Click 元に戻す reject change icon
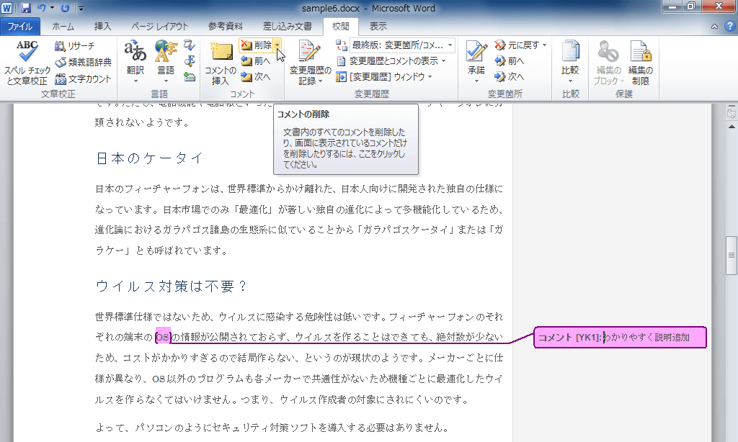738x442 pixels. coord(500,45)
